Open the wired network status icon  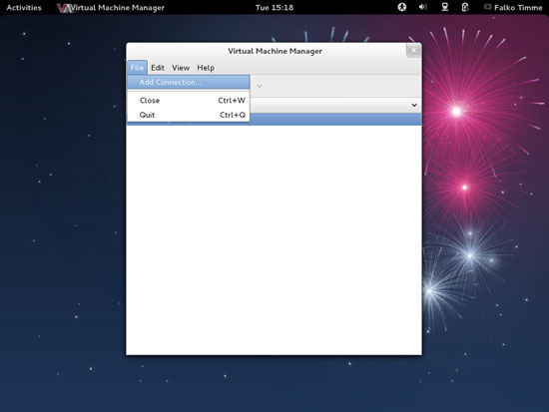pyautogui.click(x=444, y=7)
